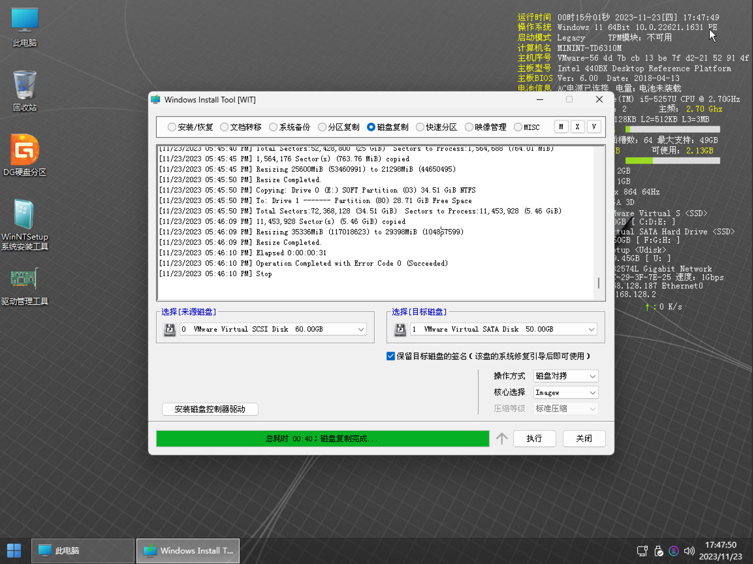Viewport: 753px width, 564px height.
Task: Launch DG硬盘分区 DiskGenius icon
Action: 25,155
